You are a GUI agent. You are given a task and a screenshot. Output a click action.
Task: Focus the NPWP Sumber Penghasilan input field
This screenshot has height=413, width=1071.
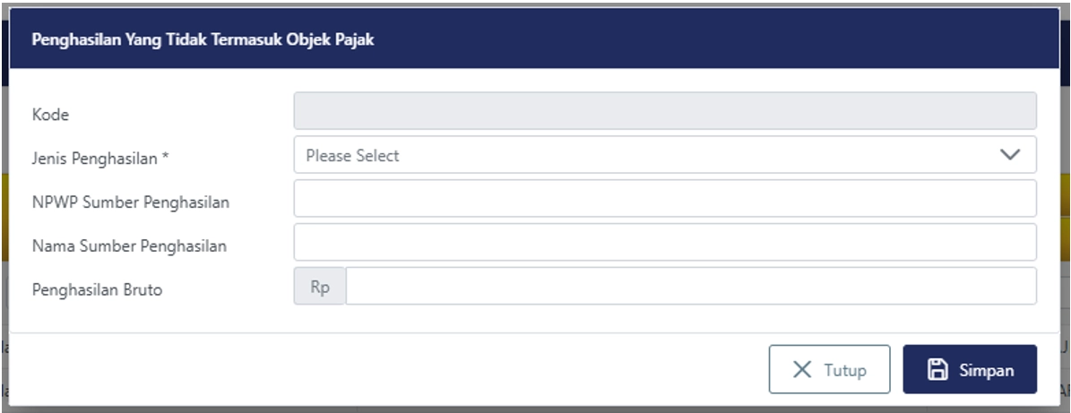(664, 199)
